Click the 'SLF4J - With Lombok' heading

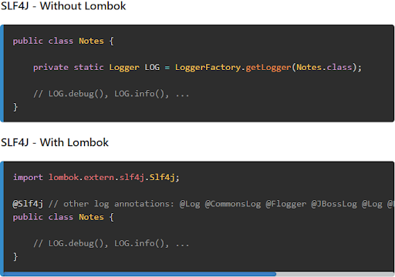(55, 142)
